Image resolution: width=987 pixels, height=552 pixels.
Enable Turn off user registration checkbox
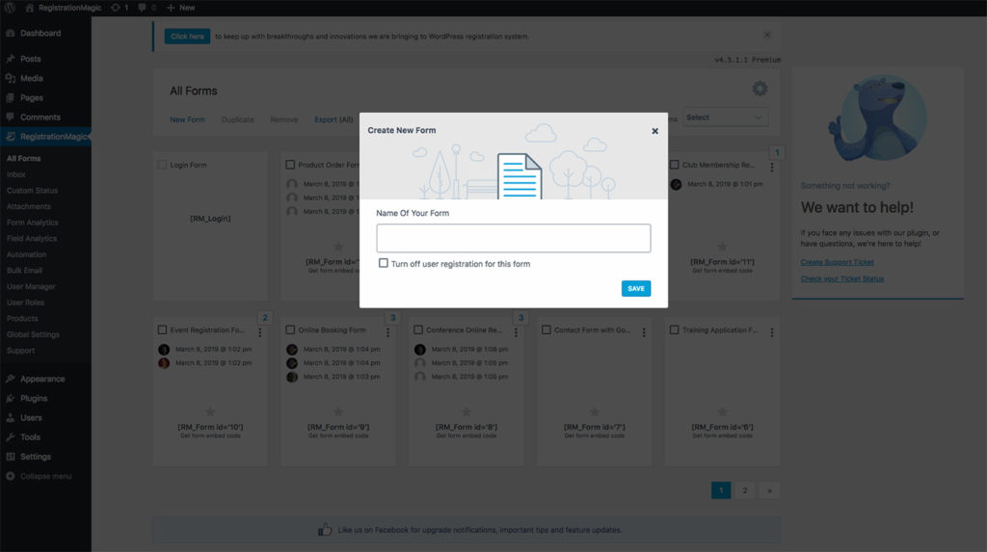[384, 263]
